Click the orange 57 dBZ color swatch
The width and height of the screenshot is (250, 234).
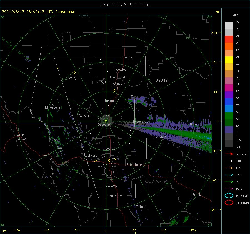pos(229,46)
